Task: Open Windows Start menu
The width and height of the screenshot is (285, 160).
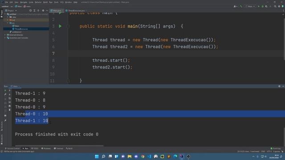Action: point(97,156)
